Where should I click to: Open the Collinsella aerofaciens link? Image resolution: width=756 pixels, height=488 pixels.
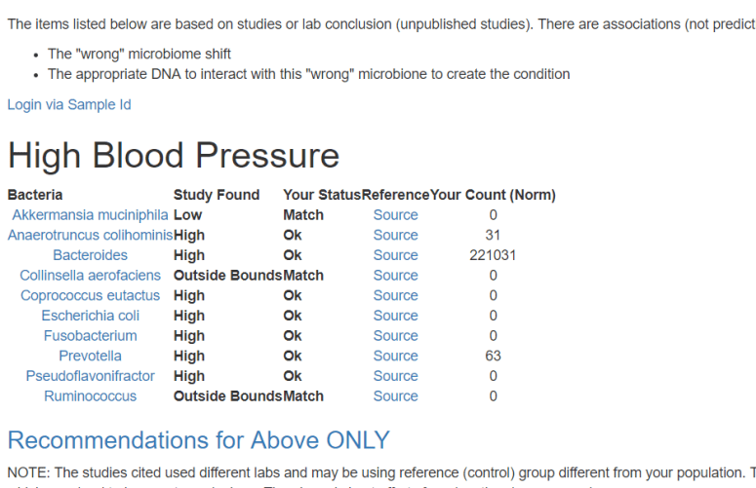[90, 276]
